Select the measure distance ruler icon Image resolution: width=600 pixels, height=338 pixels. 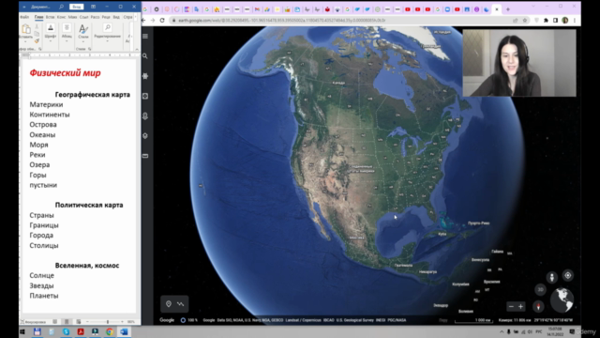[181, 304]
